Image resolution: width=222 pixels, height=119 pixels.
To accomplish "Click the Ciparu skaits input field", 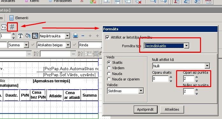I will (160, 79).
